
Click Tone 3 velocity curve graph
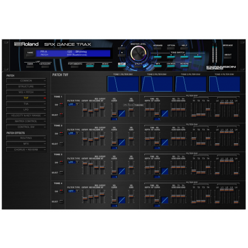[122, 171]
